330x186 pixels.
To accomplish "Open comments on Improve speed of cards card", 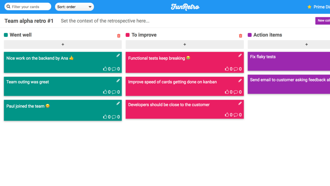I will [236, 92].
